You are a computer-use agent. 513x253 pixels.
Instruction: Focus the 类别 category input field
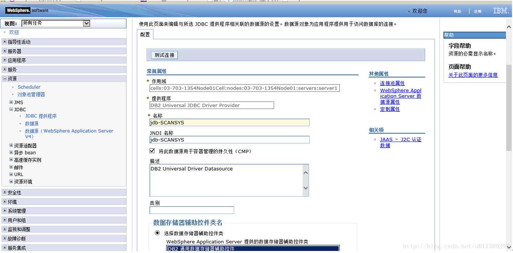point(192,210)
